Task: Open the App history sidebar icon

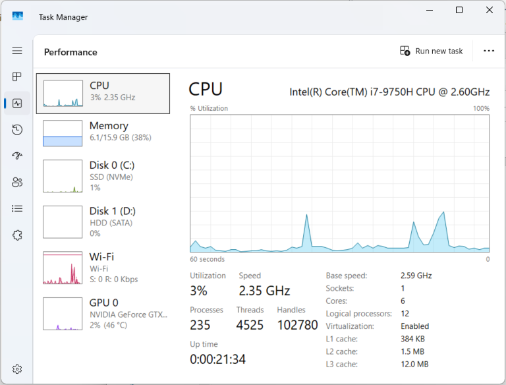Action: [17, 130]
